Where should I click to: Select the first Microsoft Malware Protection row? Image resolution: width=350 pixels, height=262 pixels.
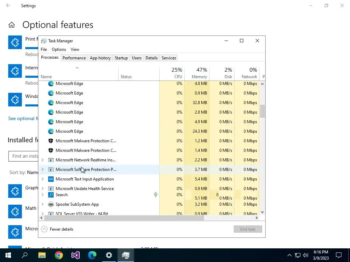[x=149, y=141]
